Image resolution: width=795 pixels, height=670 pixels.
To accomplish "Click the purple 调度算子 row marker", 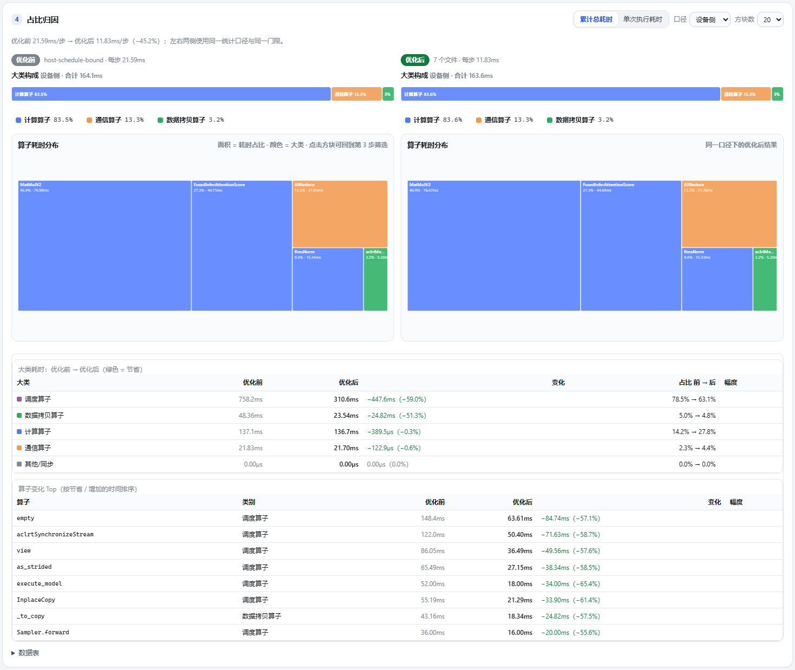I will pyautogui.click(x=19, y=399).
